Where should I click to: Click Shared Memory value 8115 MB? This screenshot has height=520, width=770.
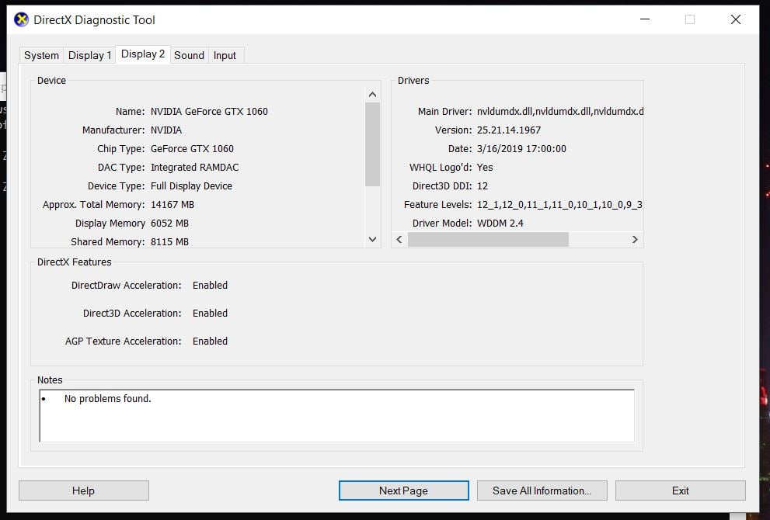coord(169,242)
